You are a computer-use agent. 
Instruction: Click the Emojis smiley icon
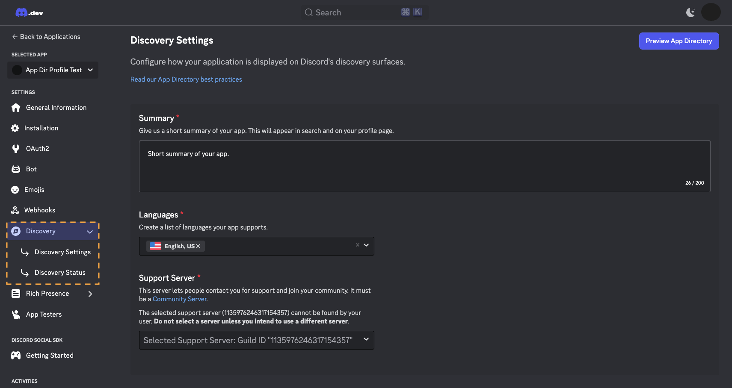click(x=15, y=190)
